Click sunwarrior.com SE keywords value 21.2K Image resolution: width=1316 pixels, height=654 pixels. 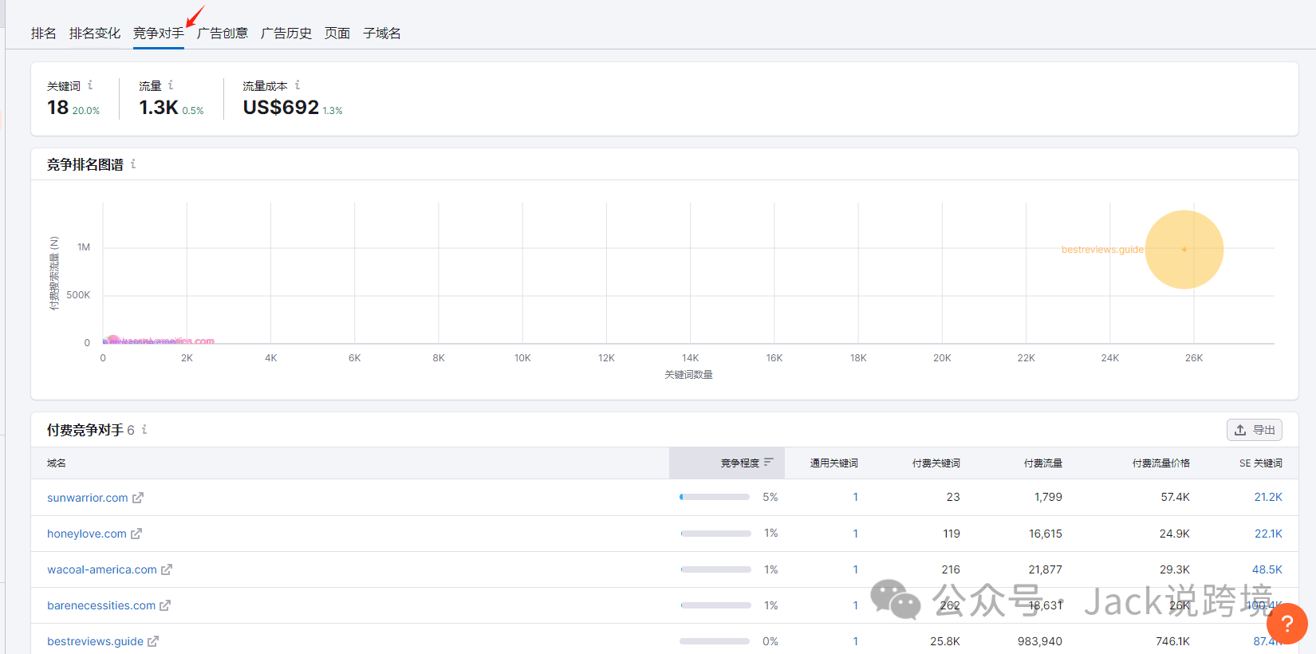click(x=1268, y=497)
